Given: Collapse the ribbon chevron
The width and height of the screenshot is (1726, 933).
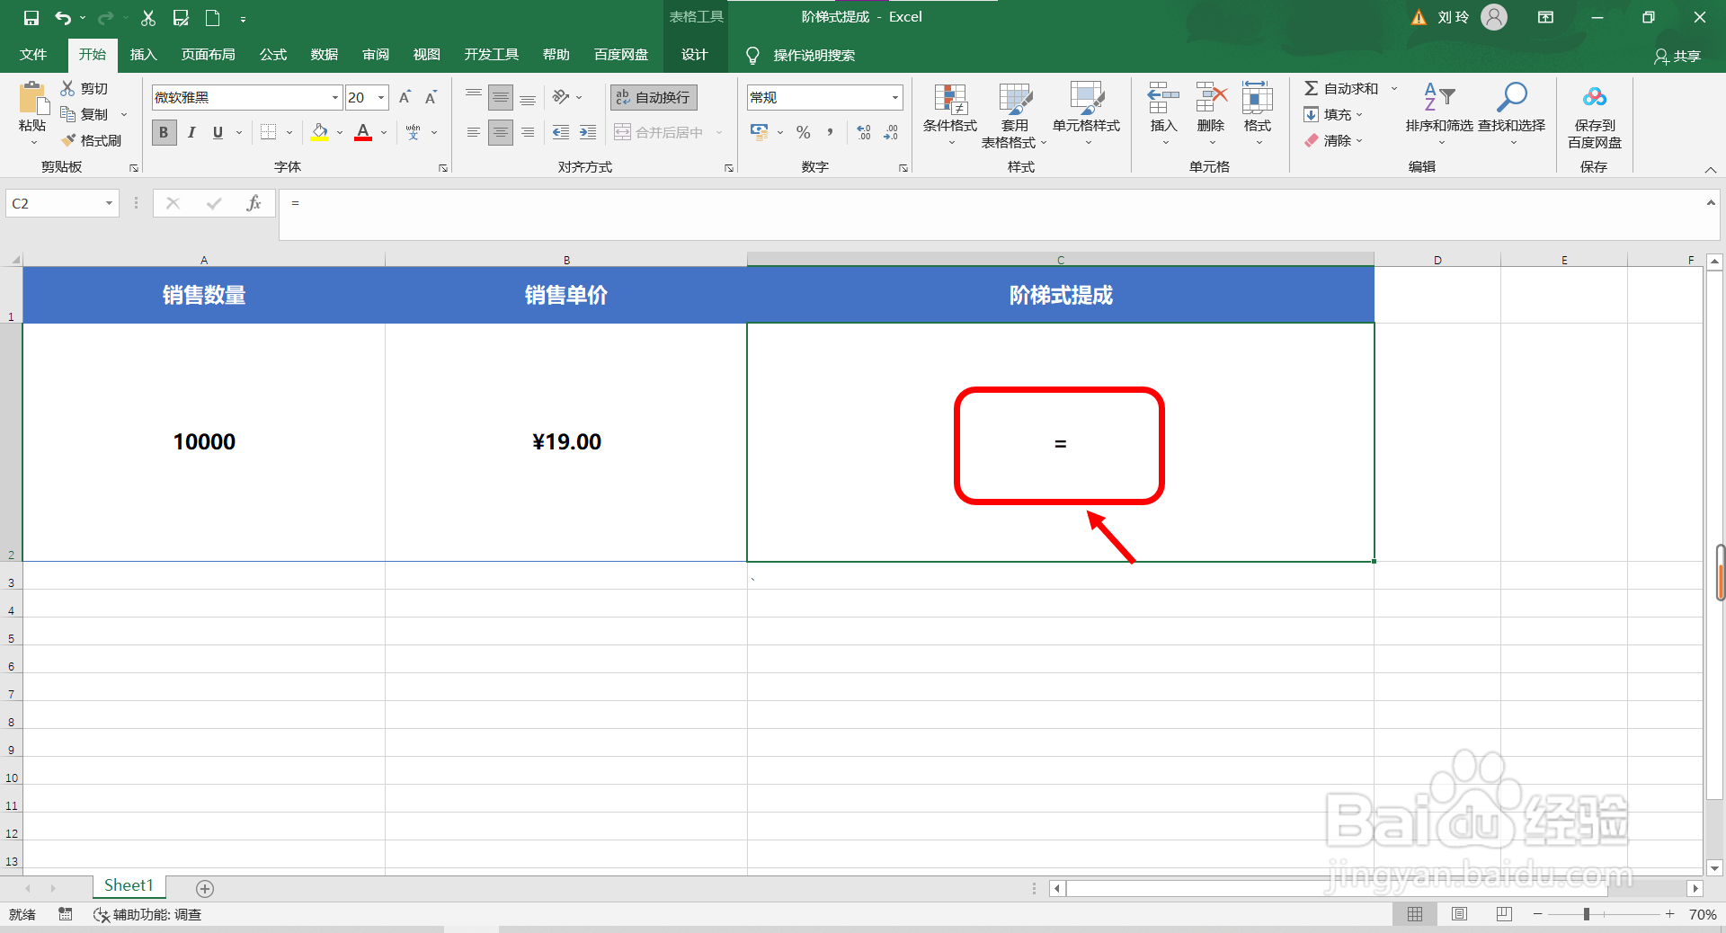Looking at the screenshot, I should coord(1711,169).
